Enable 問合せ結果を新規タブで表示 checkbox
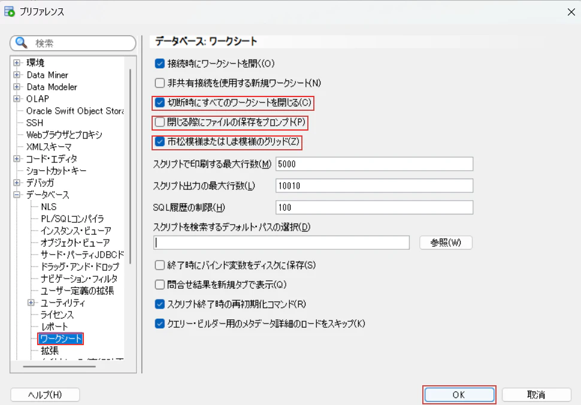The width and height of the screenshot is (581, 405). point(160,285)
